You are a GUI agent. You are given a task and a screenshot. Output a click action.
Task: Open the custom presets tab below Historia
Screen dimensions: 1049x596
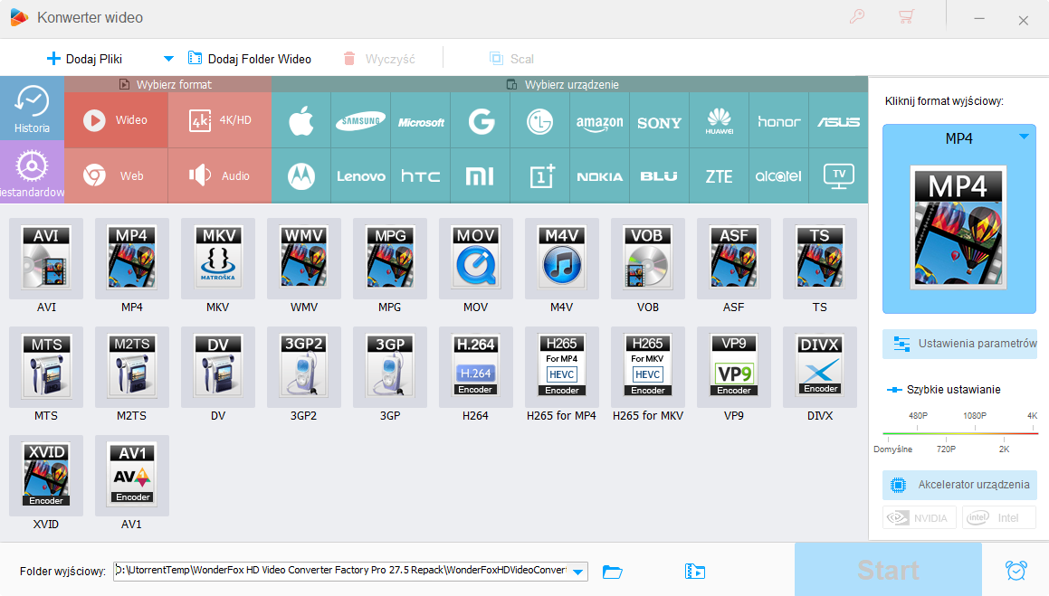[32, 173]
